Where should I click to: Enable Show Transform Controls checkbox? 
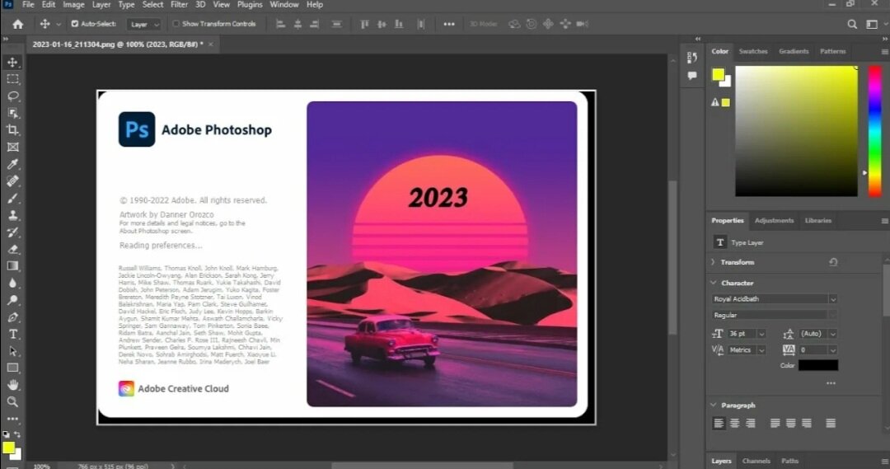(x=176, y=24)
